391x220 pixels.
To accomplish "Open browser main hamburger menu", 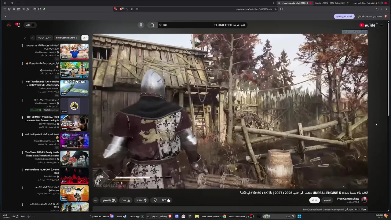I will click(5, 9).
